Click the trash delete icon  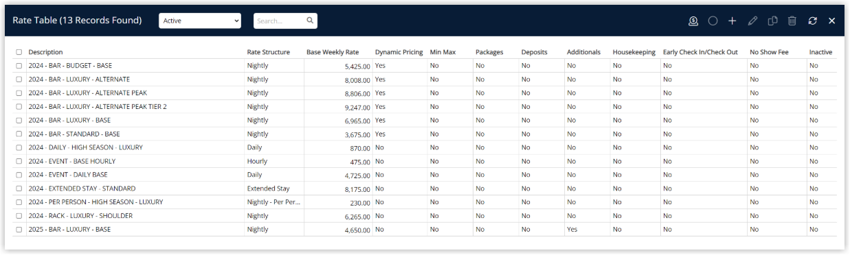click(x=792, y=21)
